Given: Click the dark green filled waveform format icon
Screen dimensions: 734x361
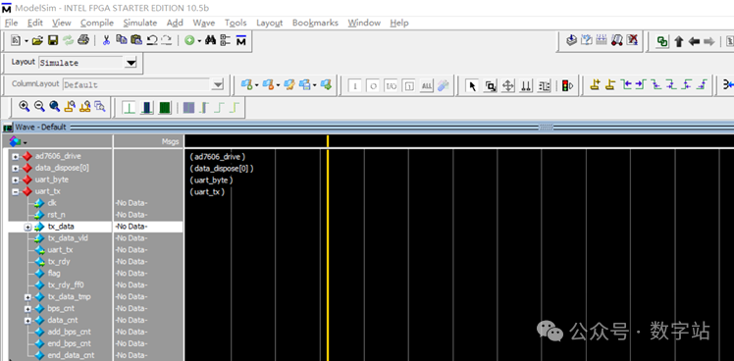Looking at the screenshot, I should [x=164, y=108].
